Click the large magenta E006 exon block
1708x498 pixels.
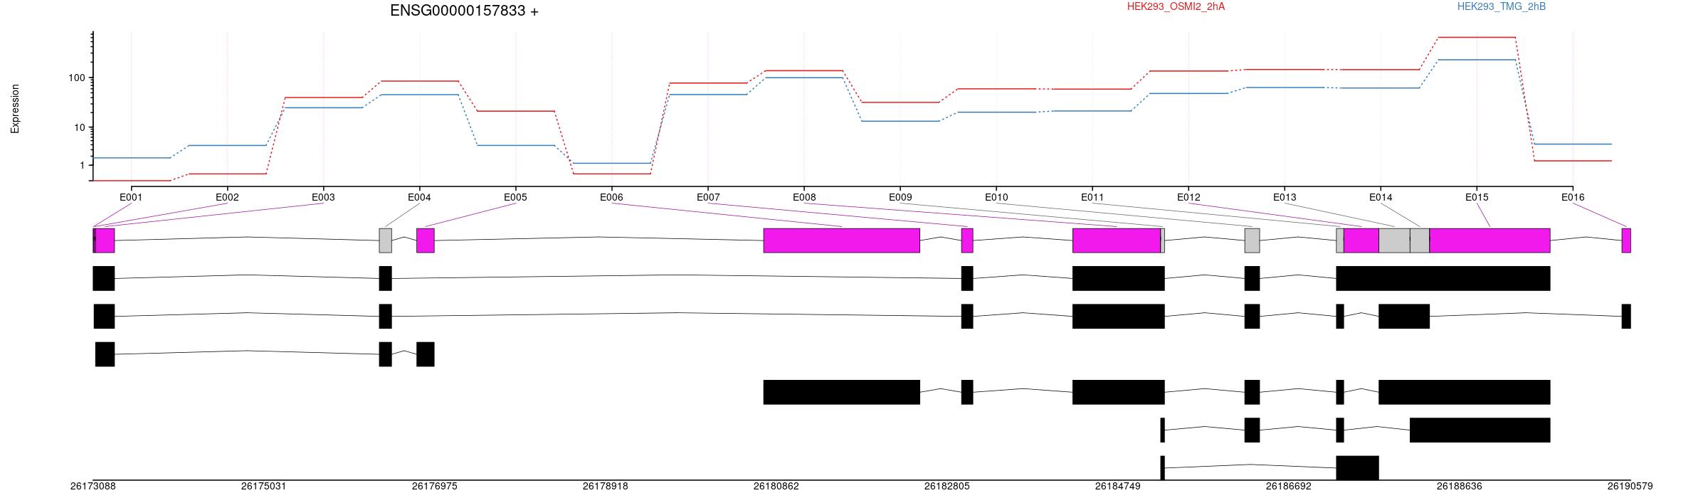(841, 240)
